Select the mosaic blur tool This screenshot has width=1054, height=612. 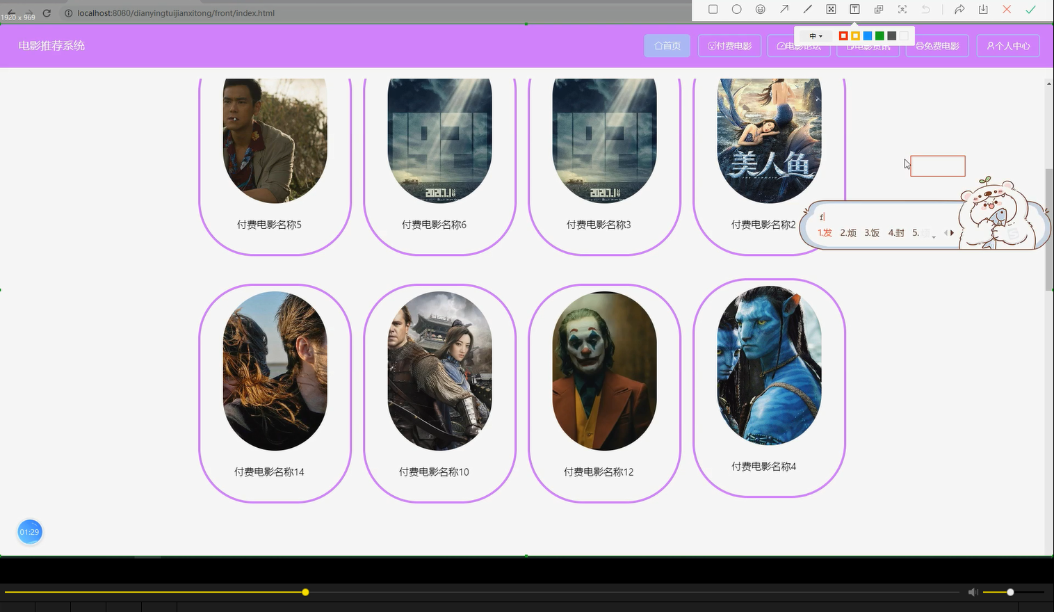[x=830, y=9]
